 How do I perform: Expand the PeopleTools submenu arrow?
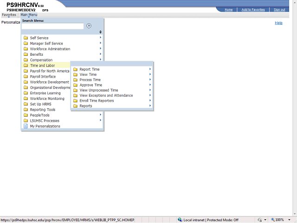click(x=100, y=115)
